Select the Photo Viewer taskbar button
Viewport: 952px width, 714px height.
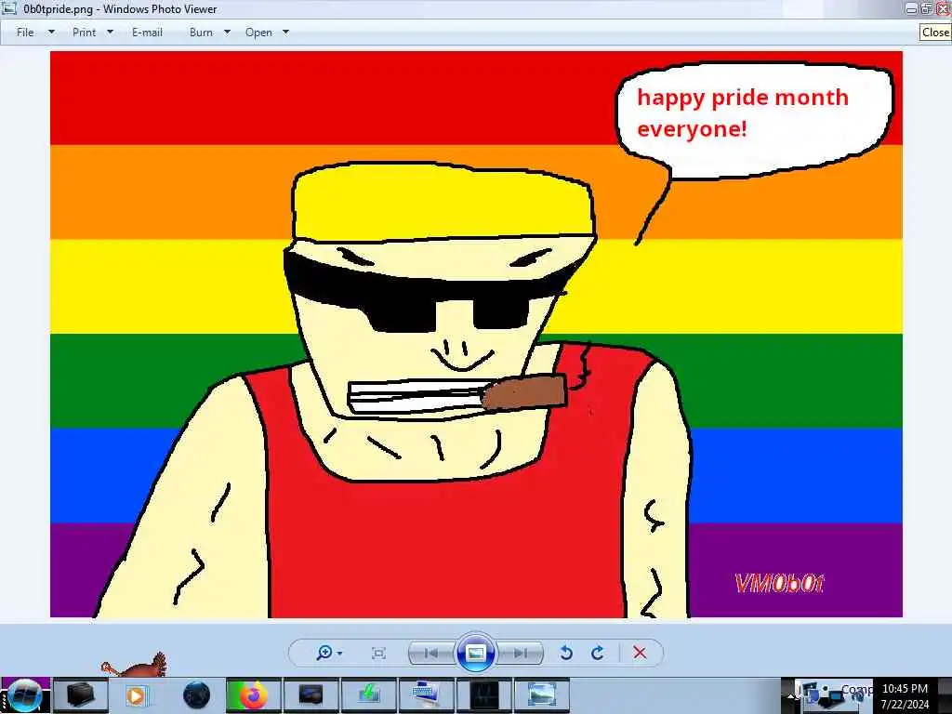click(542, 695)
